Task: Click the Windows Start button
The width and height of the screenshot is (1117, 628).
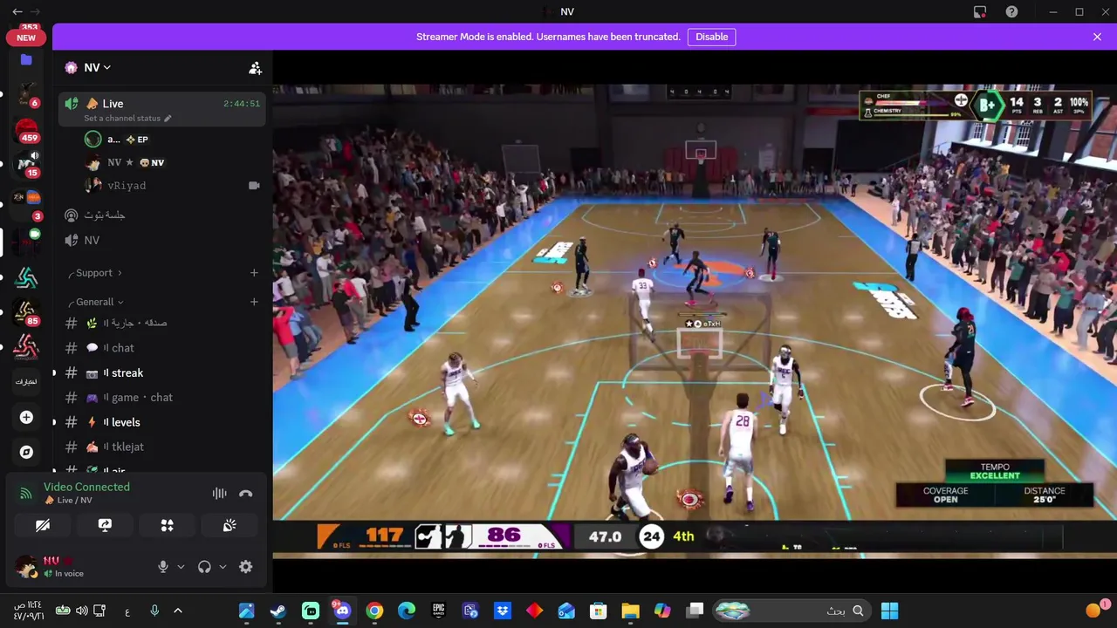Action: pos(889,611)
